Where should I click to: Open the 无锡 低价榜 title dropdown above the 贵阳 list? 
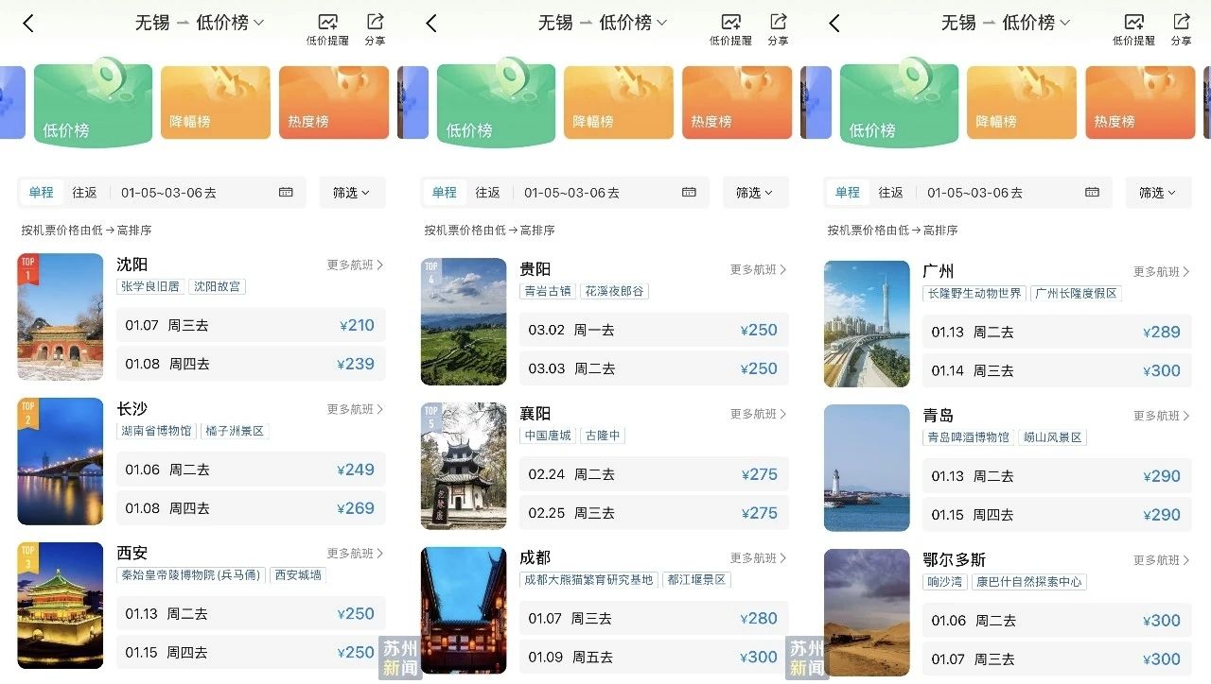pos(603,23)
